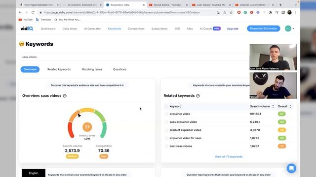Click the browser forward arrow
This screenshot has height=177, width=316.
(x=26, y=12)
